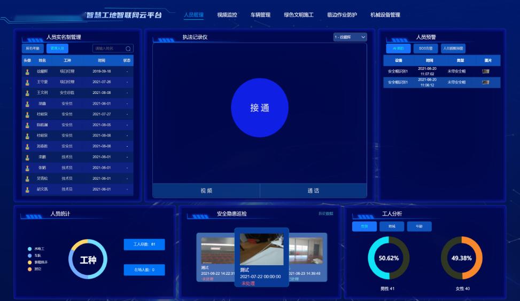Select the first highlighted 工人分析 tab
Viewport: 520px width, 301px height.
click(x=364, y=226)
